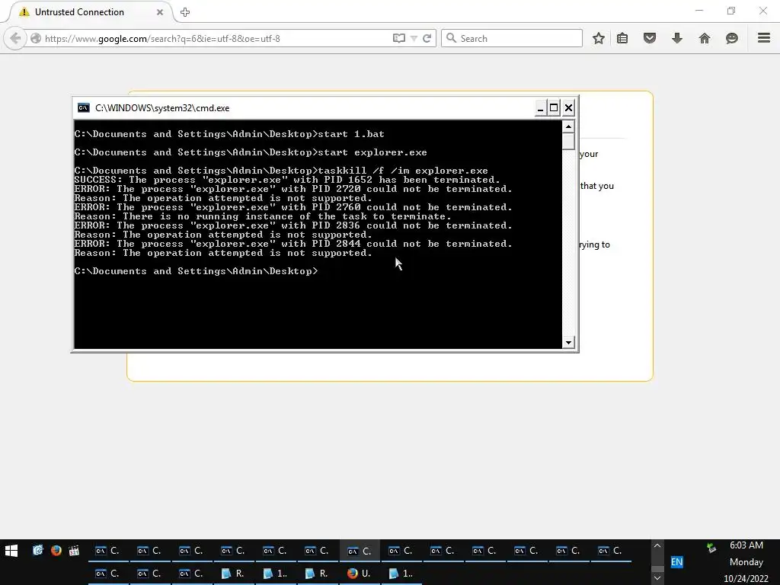Open the quick launch icon beside Start
Image resolution: width=780 pixels, height=585 pixels.
[x=38, y=550]
